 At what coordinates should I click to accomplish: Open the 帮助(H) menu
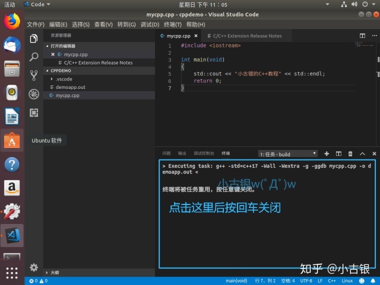[195, 24]
